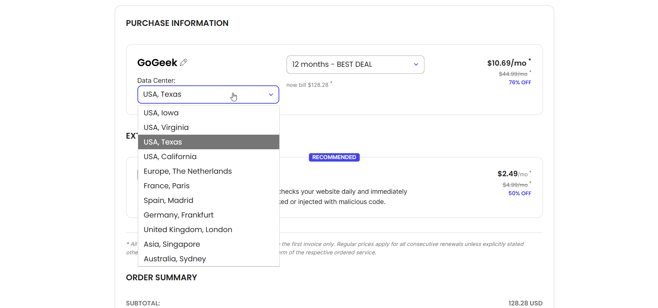Choose Spain, Madrid data center

(208, 200)
